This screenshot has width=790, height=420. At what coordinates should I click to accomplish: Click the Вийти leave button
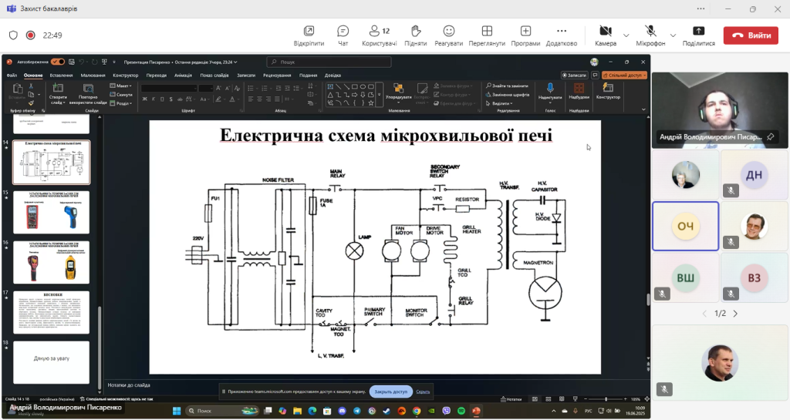point(750,35)
